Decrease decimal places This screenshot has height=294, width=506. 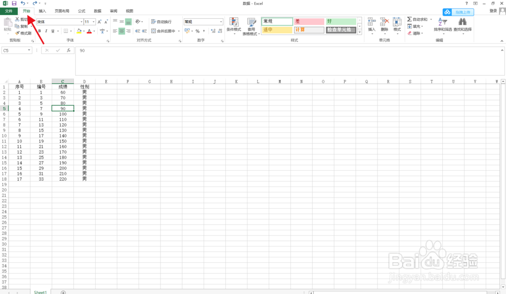pyautogui.click(x=220, y=31)
